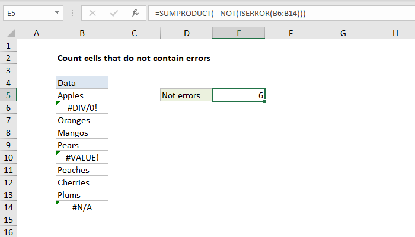The image size is (415, 237).
Task: Confirm formula with the checkmark icon
Action: (114, 13)
